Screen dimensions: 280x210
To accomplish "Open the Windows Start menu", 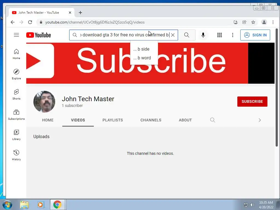I will coord(7,205).
